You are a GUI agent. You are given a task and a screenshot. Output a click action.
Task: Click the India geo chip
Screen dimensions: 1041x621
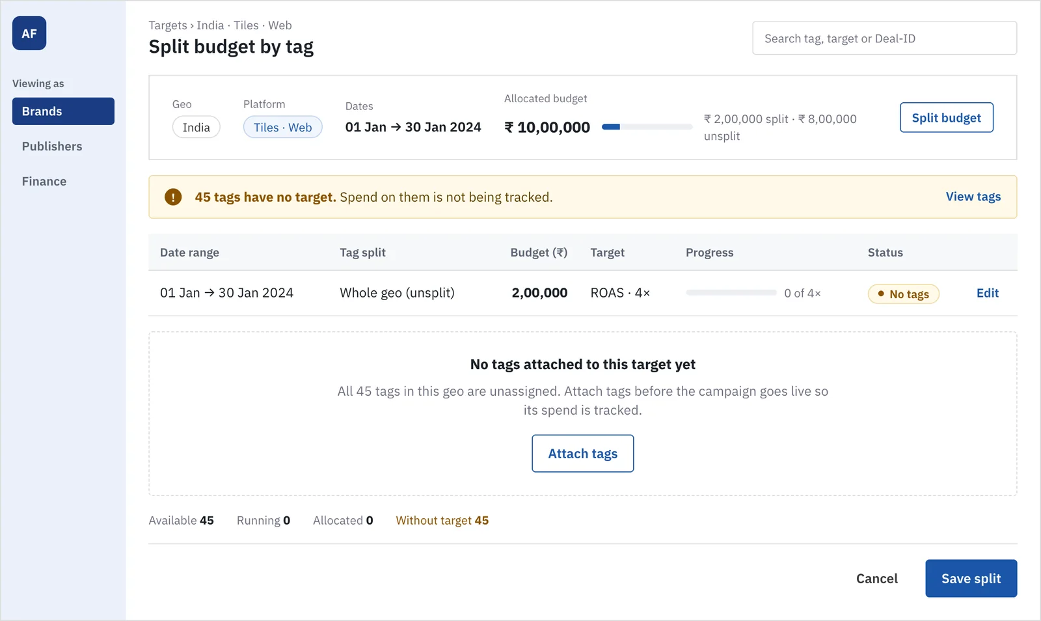[196, 127]
